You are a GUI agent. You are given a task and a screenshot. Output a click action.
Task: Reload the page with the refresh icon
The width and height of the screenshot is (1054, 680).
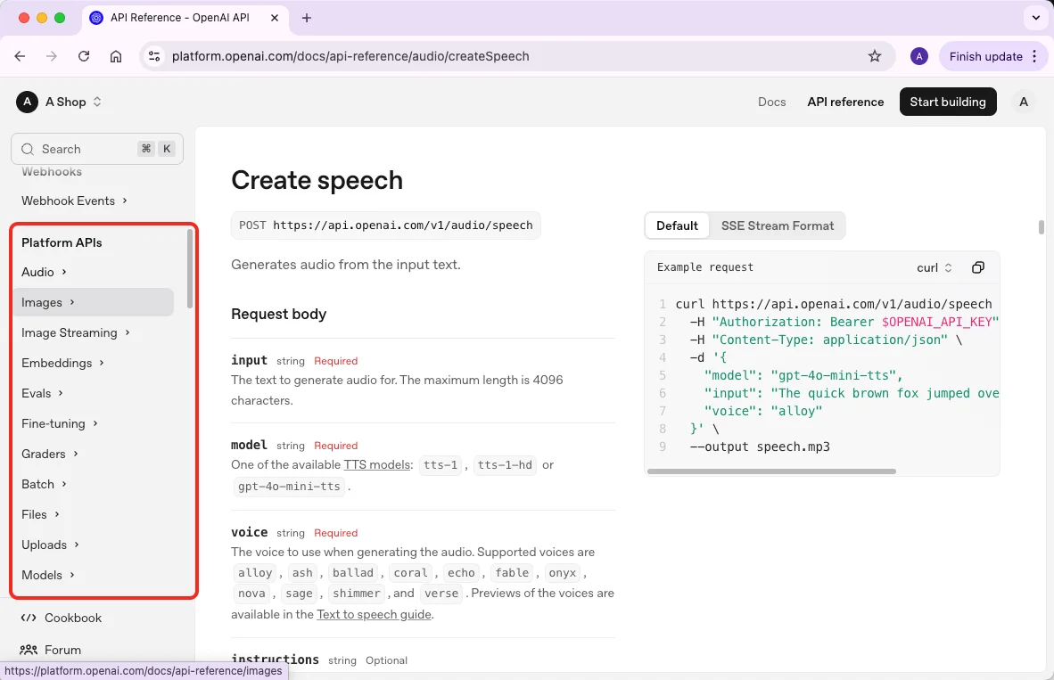(x=84, y=56)
